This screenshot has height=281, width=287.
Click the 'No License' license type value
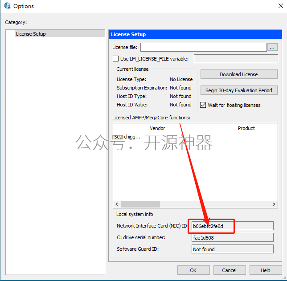coord(181,79)
